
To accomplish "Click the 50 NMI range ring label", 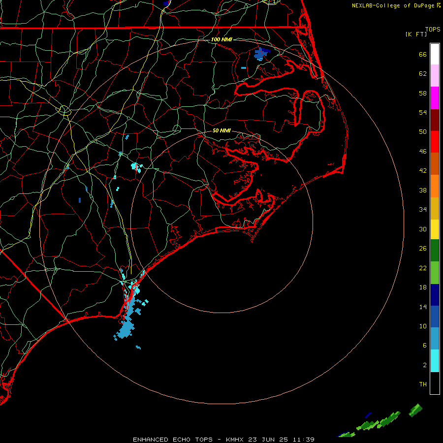I will 221,130.
